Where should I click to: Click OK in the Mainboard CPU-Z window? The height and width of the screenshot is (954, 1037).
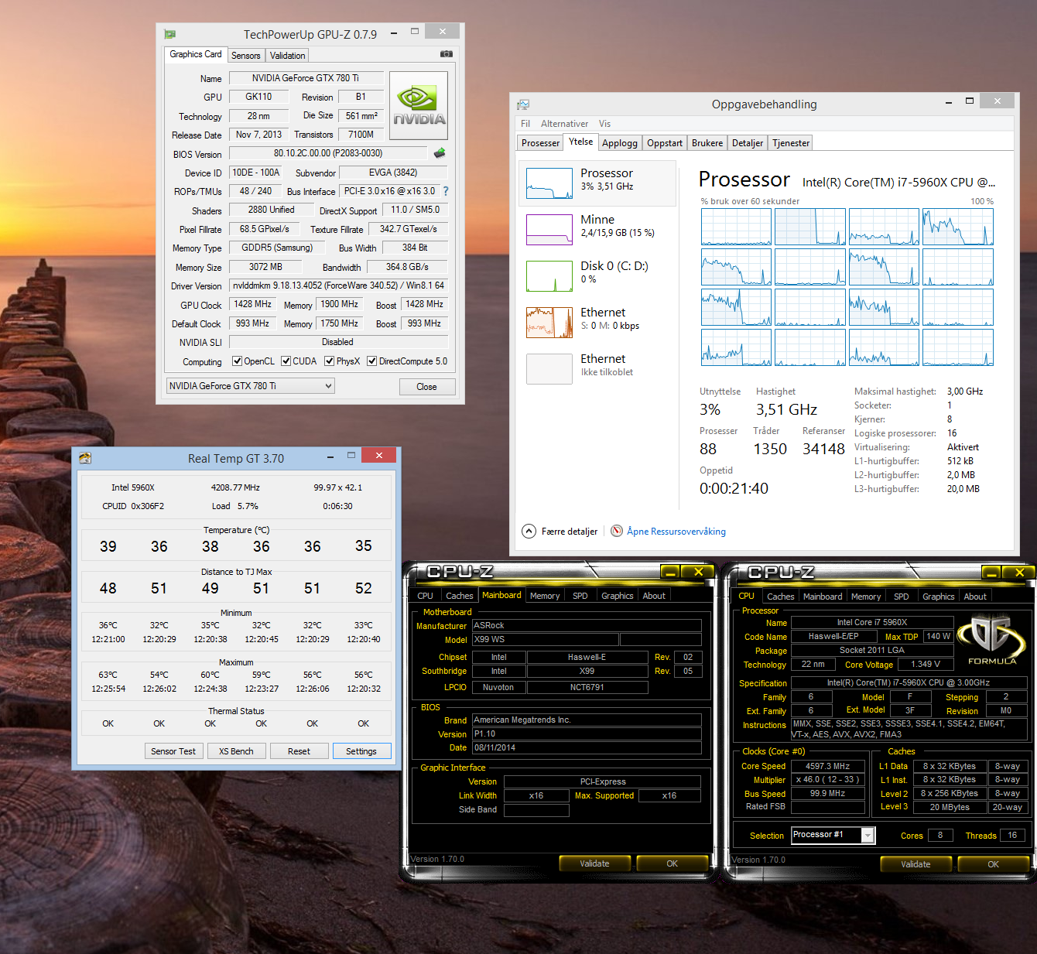[x=672, y=863]
